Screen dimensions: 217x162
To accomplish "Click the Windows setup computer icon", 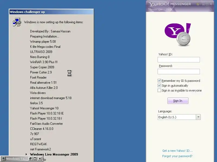I will point(17,22).
